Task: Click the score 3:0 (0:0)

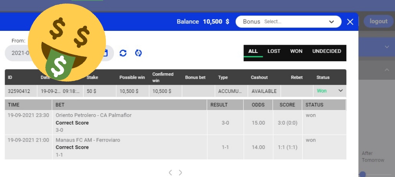Action: coord(288,123)
